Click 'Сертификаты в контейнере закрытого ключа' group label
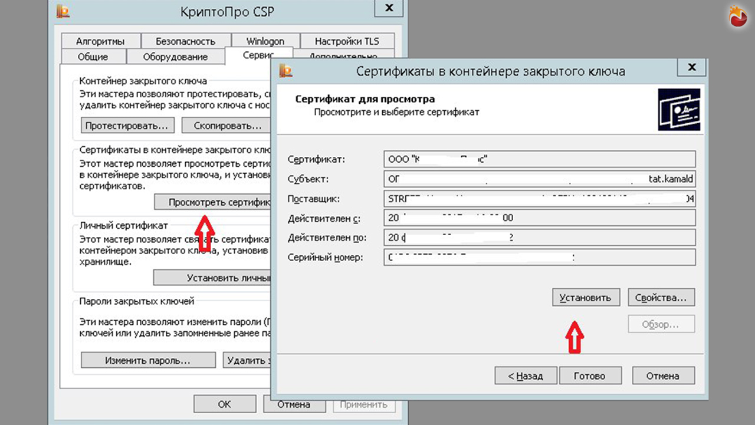This screenshot has height=425, width=755. point(175,150)
